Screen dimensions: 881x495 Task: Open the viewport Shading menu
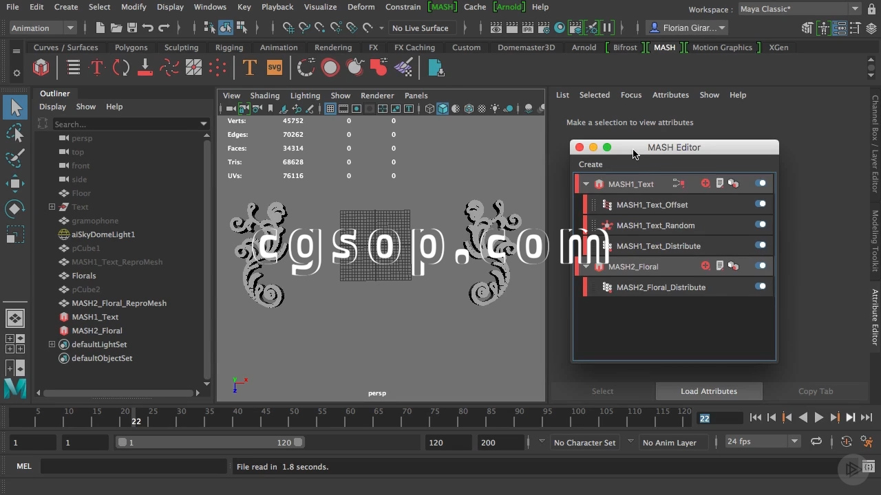[x=265, y=96]
